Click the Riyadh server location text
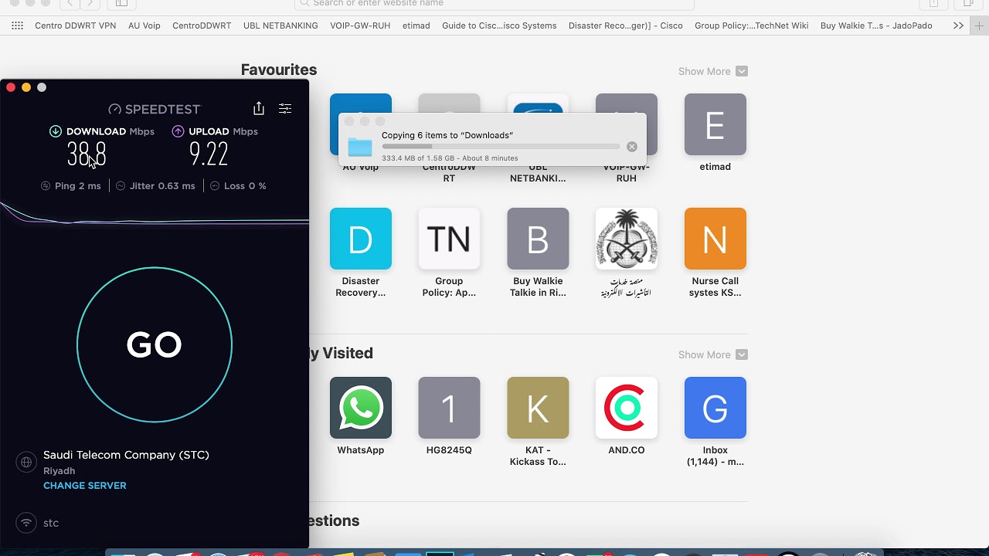The image size is (989, 556). 59,471
